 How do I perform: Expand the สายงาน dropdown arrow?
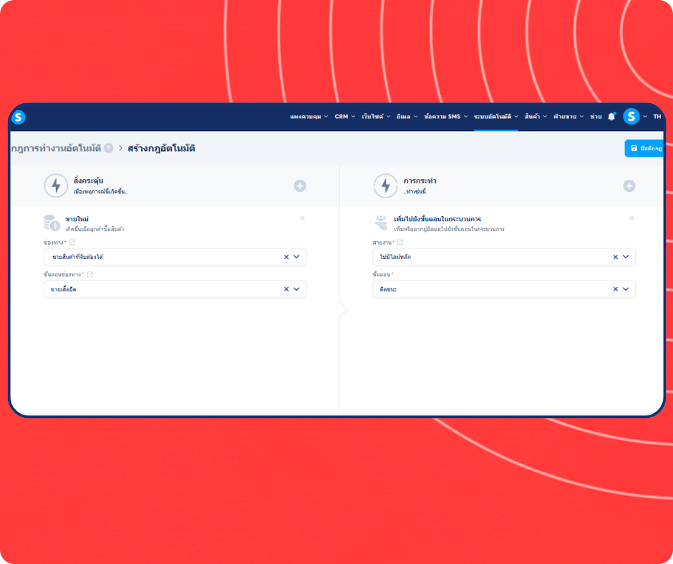tap(625, 257)
